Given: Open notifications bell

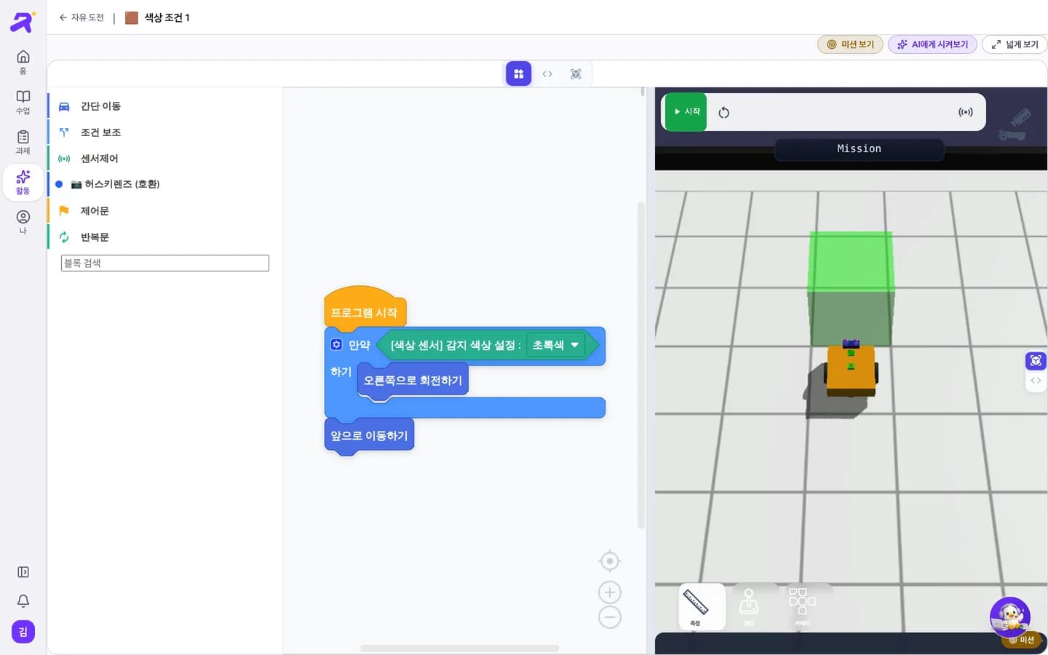Looking at the screenshot, I should (23, 601).
